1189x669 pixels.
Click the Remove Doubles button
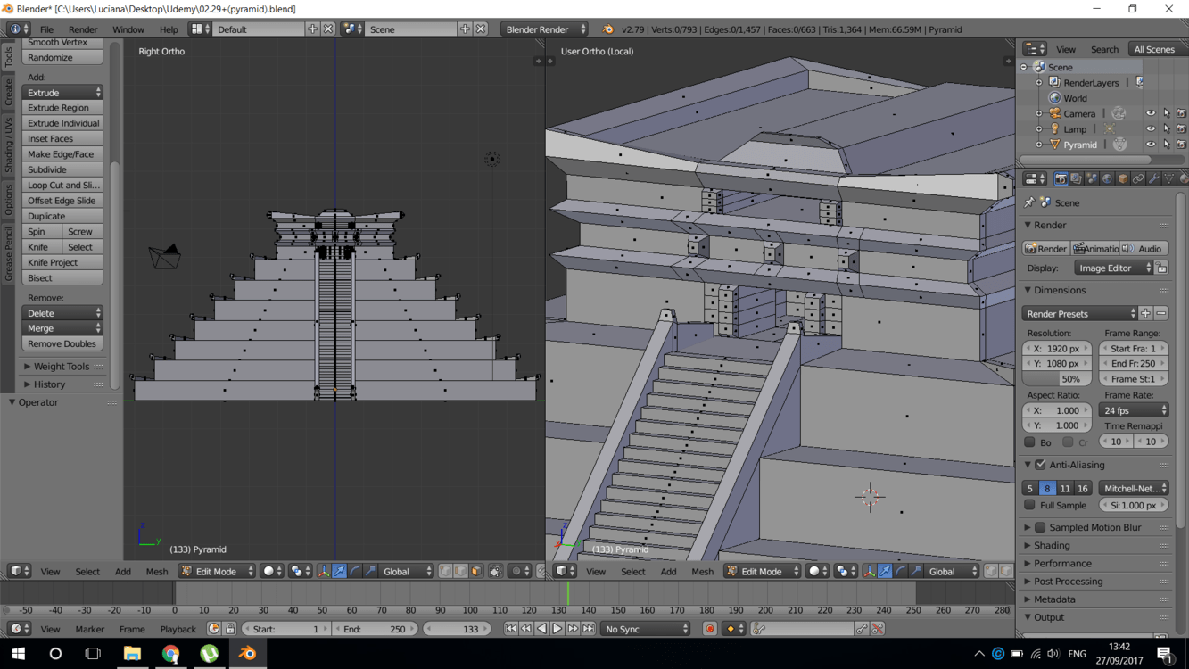(62, 343)
